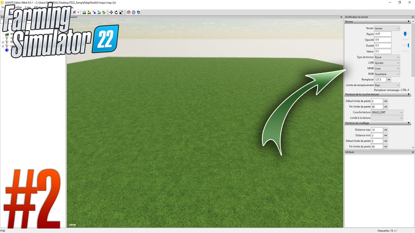Image resolution: width=415 pixels, height=233 pixels.
Task: Close the Attributs panel
Action: coord(413,152)
